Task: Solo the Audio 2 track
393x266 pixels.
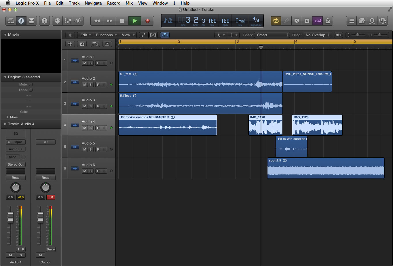Action: click(x=90, y=85)
